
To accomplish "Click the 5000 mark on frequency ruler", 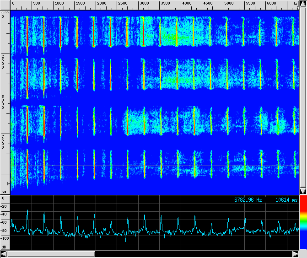I will [229, 4].
